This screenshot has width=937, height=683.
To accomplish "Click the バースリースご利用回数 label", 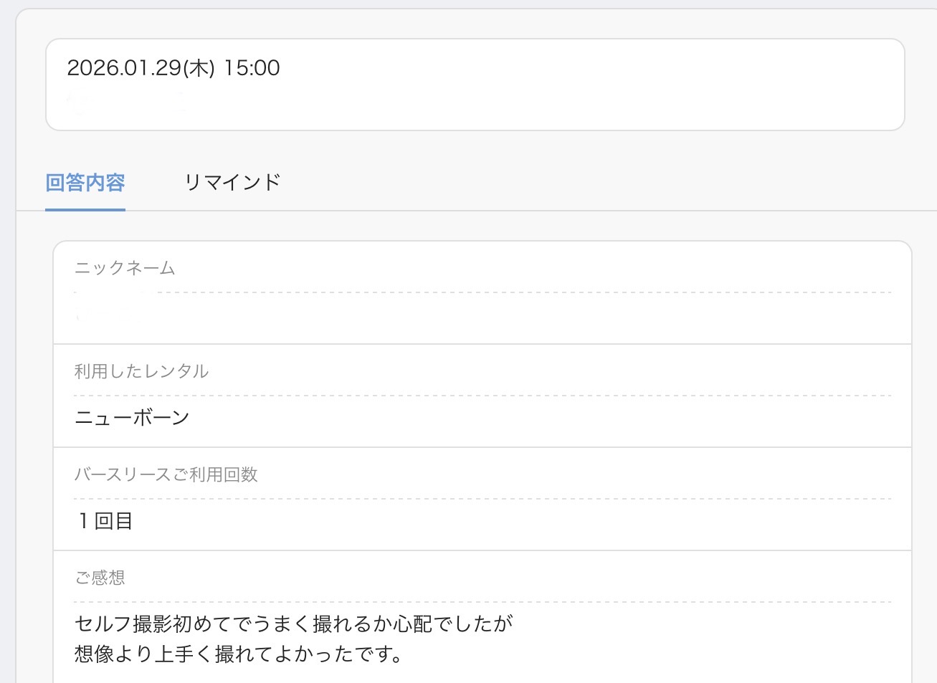I will pyautogui.click(x=166, y=474).
